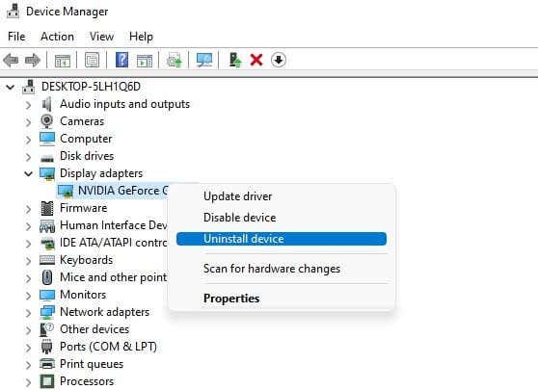This screenshot has width=538, height=390.
Task: Click the Forward arrow toolbar icon
Action: pos(33,61)
